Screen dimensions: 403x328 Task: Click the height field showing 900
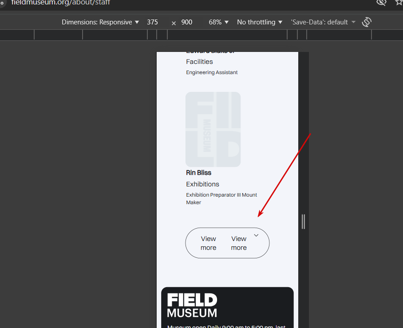187,22
